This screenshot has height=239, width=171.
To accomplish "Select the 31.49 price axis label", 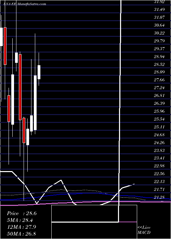I will click(159, 10).
